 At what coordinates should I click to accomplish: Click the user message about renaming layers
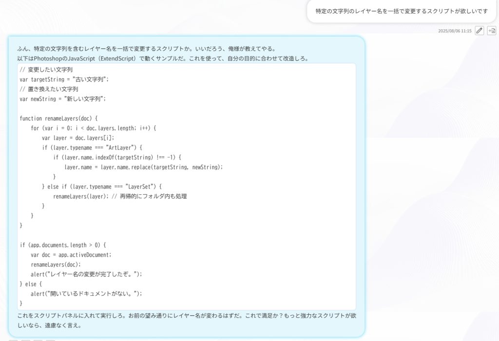401,11
